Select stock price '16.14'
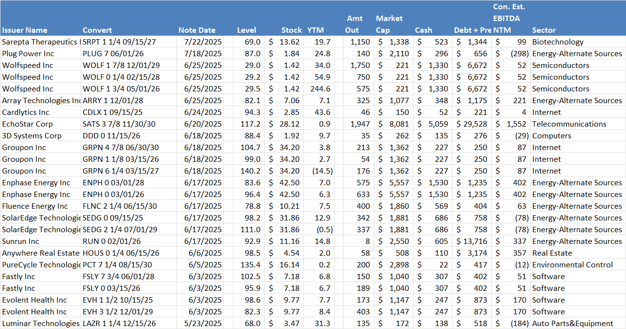The image size is (626, 329). [x=290, y=265]
